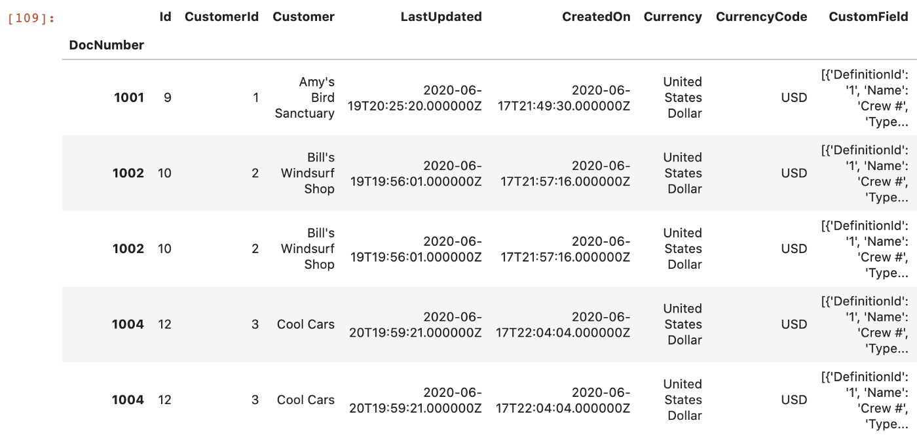This screenshot has height=444, width=917.
Task: Click the upper Bill's Windsurf Shop cell
Action: point(308,173)
